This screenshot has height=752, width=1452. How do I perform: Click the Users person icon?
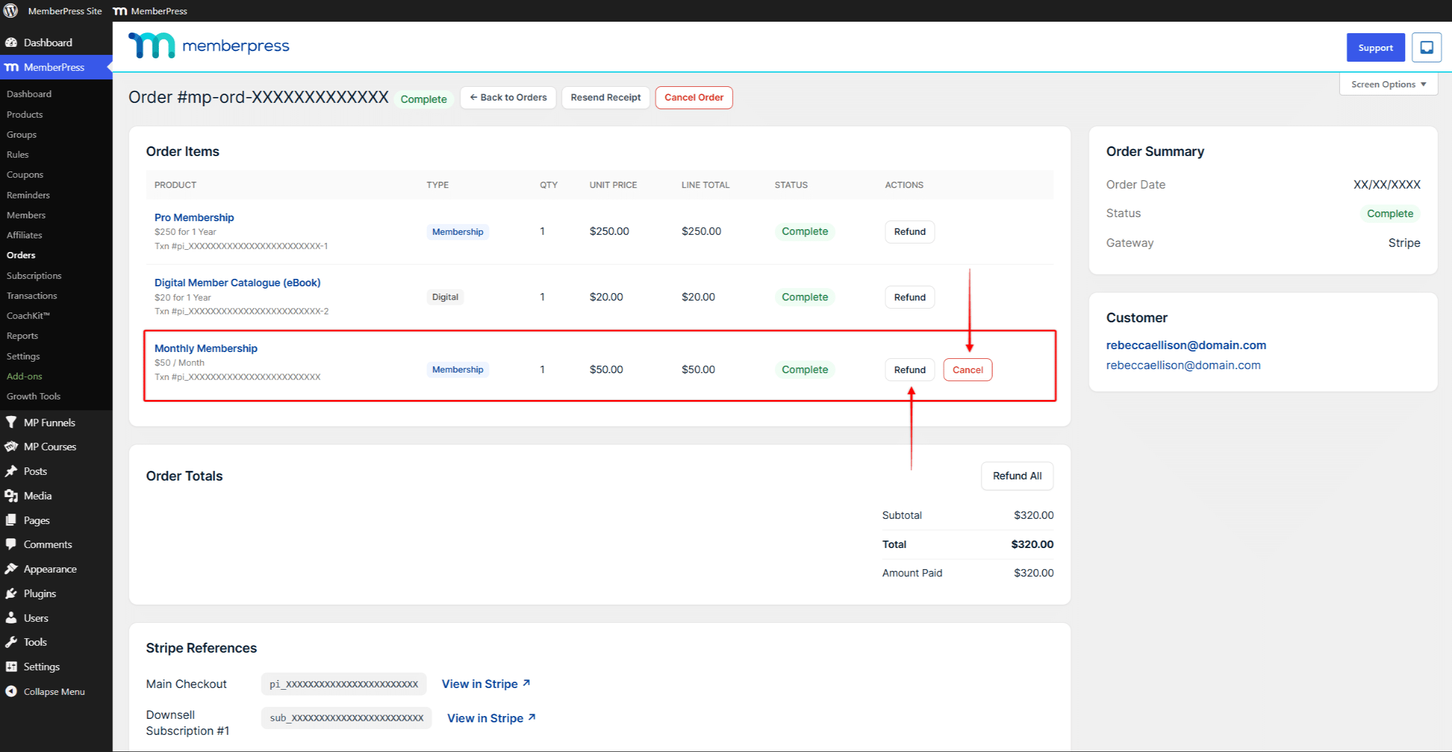tap(11, 618)
